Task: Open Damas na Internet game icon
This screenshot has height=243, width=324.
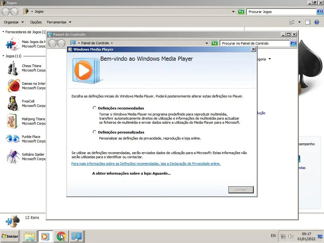Action: coord(13,85)
